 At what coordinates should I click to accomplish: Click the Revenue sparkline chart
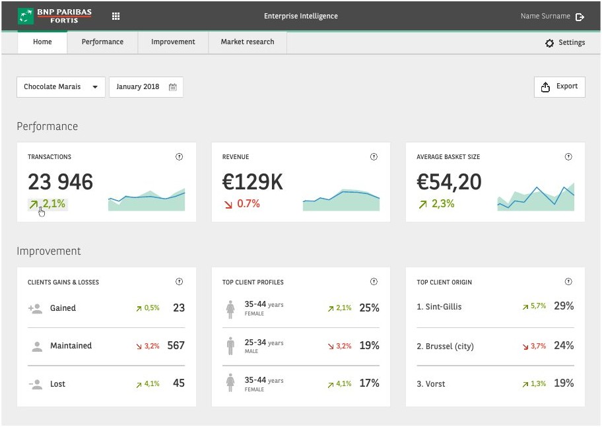(341, 200)
